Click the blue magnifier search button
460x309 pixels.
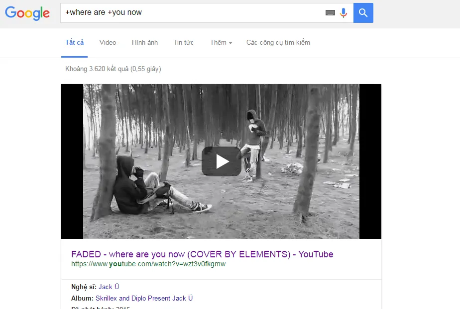tap(363, 13)
